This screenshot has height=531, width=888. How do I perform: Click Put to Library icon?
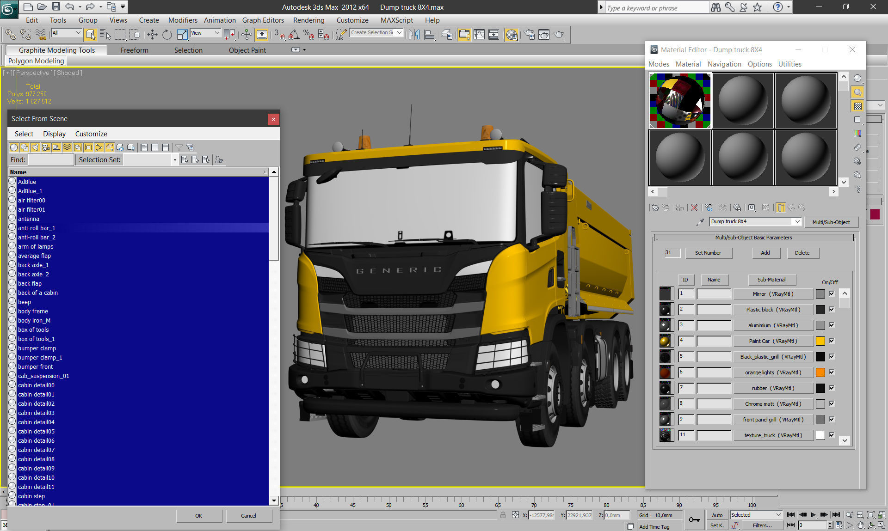point(737,208)
